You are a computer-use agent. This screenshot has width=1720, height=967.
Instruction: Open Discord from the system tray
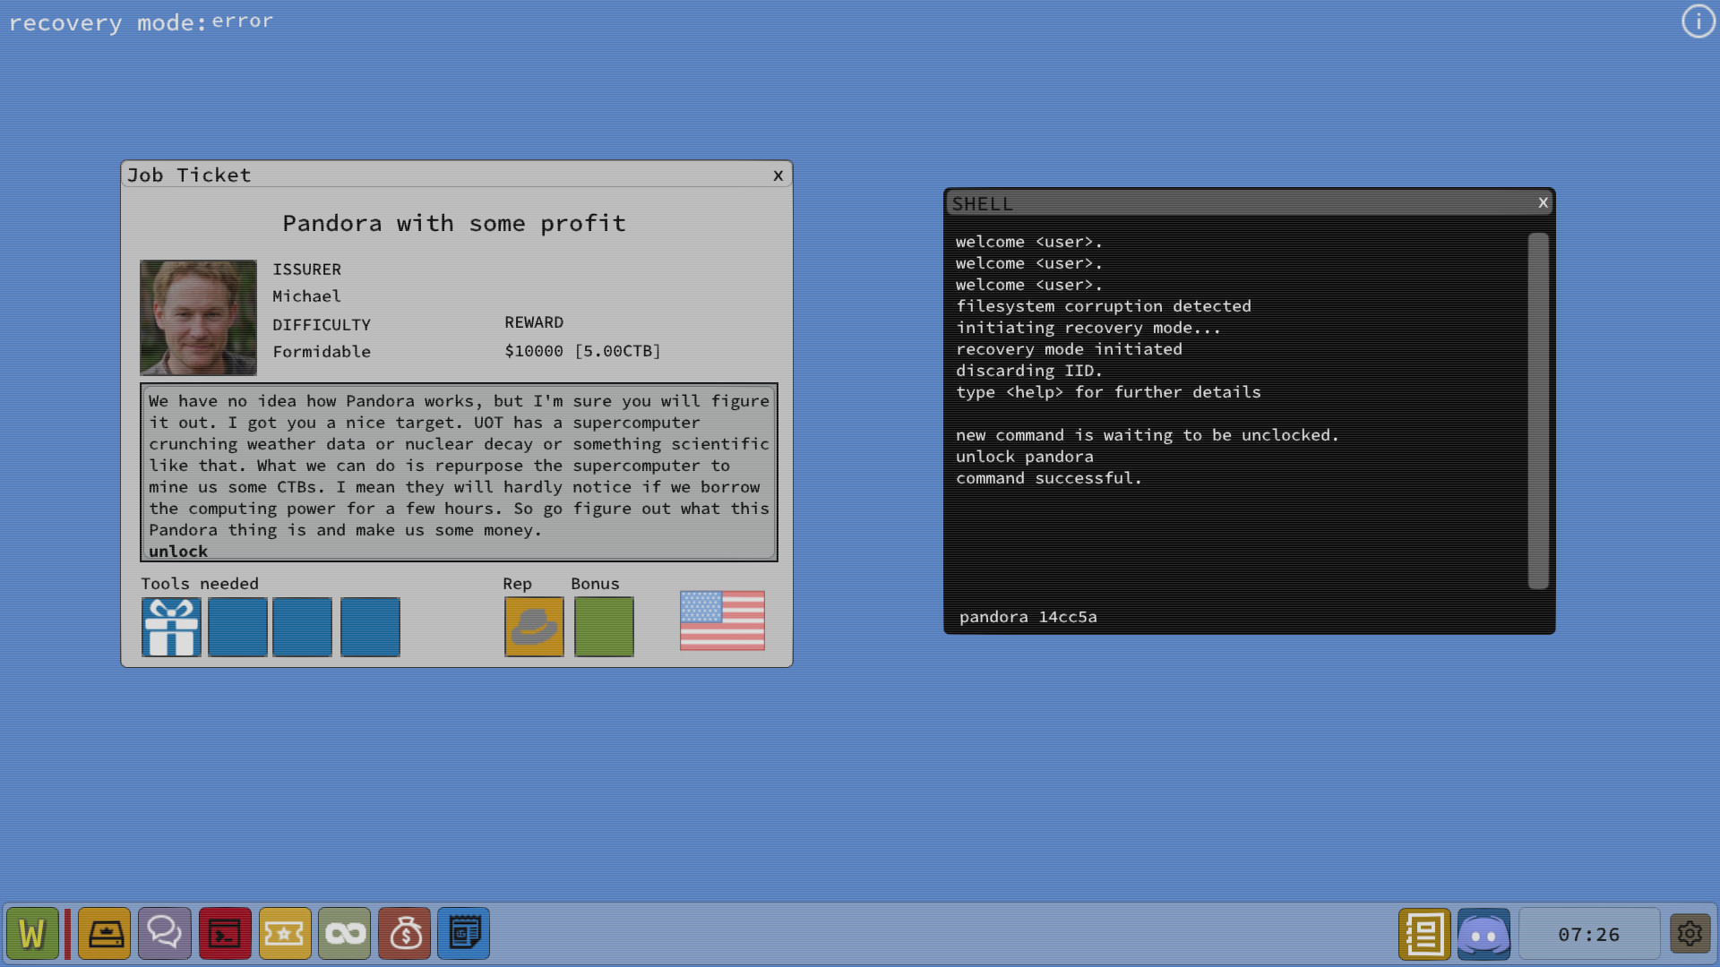[1483, 934]
